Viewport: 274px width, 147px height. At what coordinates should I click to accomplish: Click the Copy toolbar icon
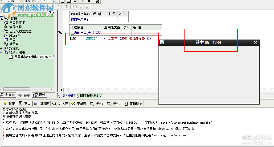click(27, 1)
